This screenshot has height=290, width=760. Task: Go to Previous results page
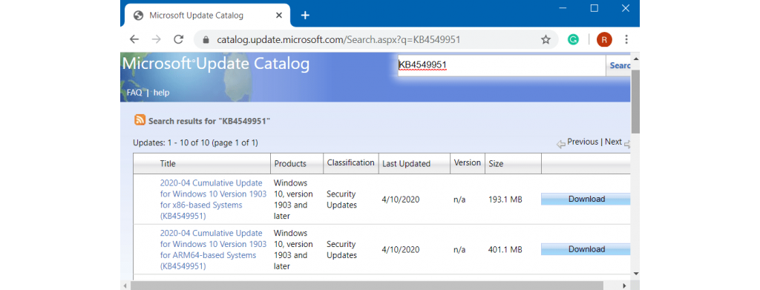[x=583, y=142]
